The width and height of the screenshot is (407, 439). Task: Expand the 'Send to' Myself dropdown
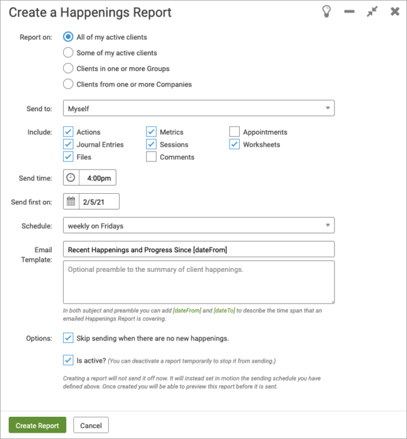198,109
